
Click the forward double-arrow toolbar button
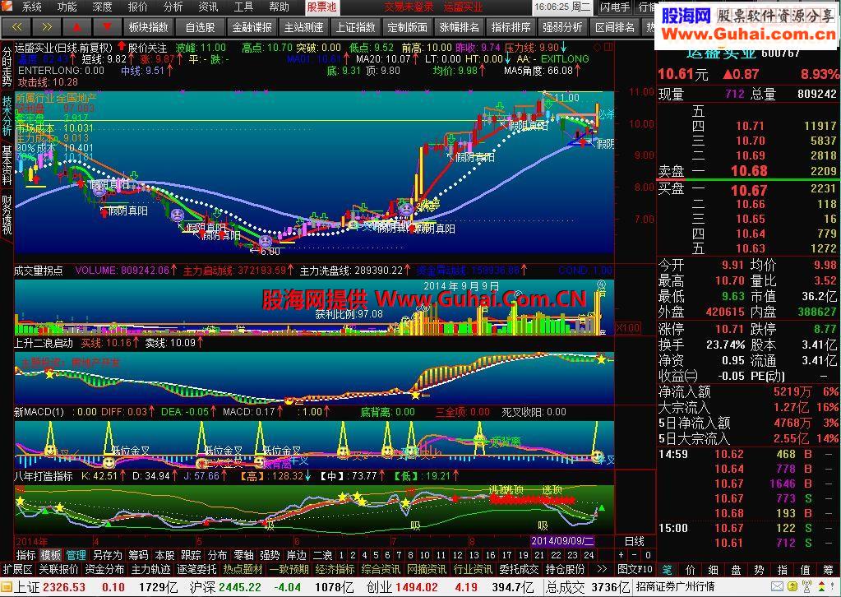tap(47, 26)
